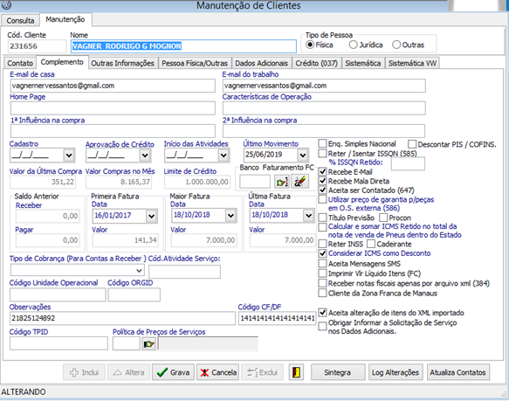Screen dimensions: 509x401
Task: Click the Nome input field
Action: [x=183, y=46]
